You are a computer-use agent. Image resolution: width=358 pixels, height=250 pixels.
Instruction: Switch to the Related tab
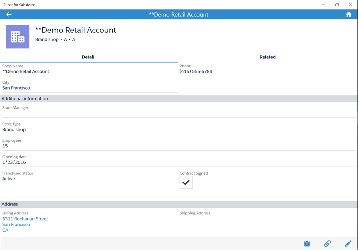(267, 57)
